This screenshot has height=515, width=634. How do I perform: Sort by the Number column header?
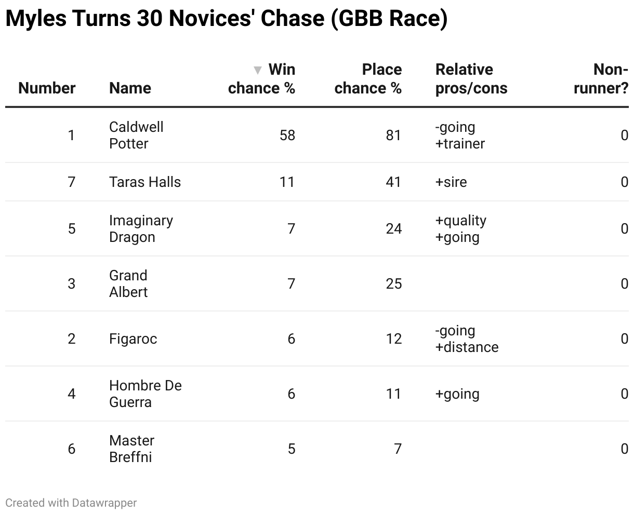47,88
